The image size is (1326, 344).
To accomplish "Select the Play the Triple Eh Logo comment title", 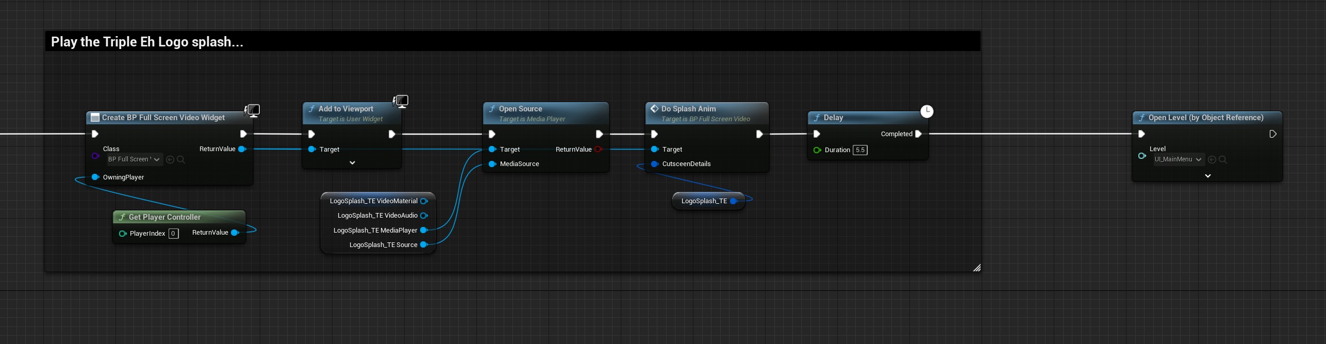I will coord(147,42).
